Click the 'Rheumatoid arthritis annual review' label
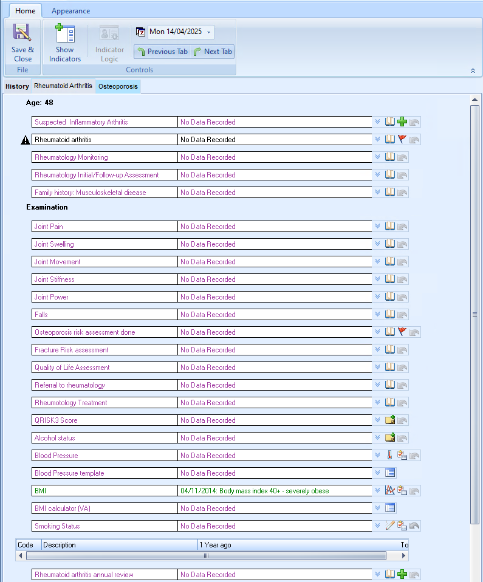The height and width of the screenshot is (582, 483). click(84, 575)
